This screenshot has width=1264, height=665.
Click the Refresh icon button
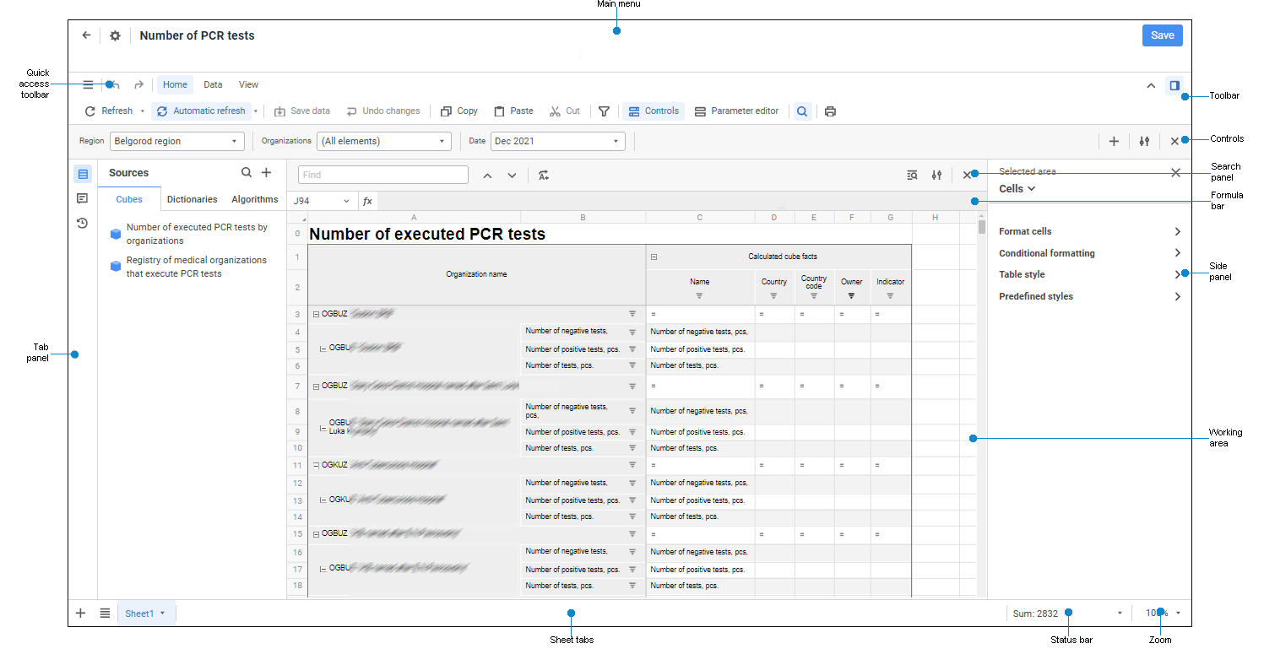(109, 111)
